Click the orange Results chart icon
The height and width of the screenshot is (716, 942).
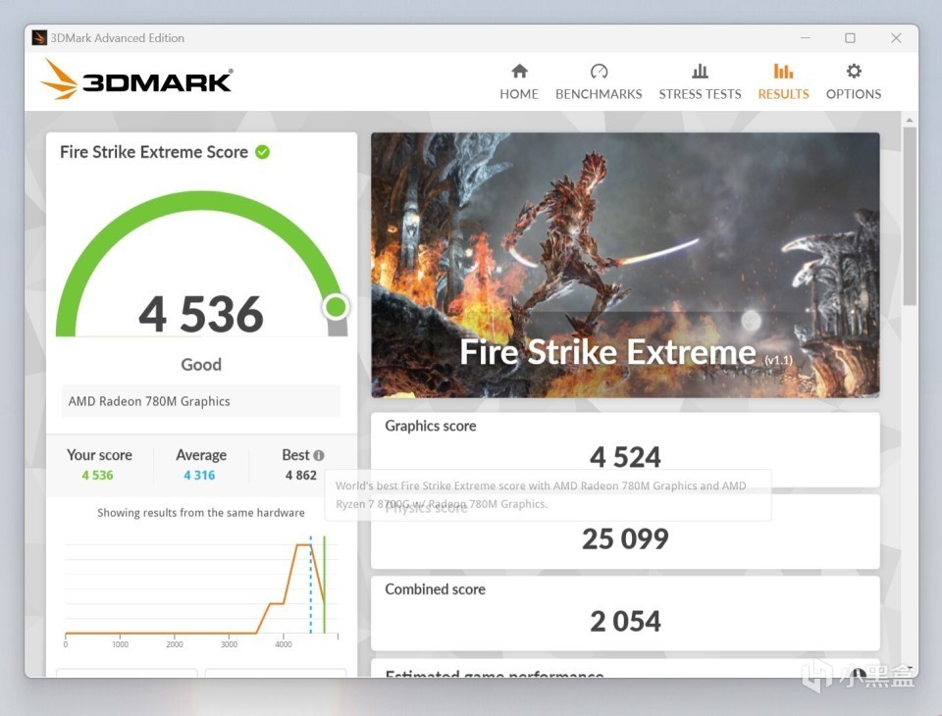(x=783, y=72)
